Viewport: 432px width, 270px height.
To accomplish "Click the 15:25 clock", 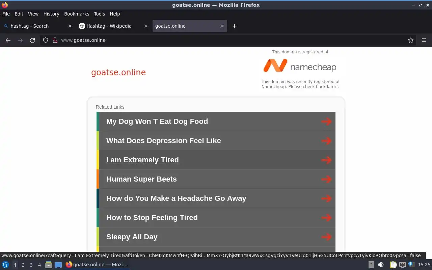I will (424, 265).
